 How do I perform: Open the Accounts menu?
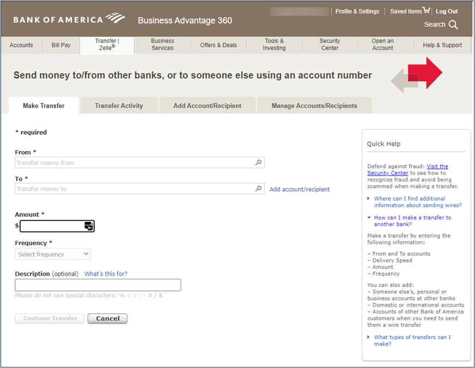[21, 45]
